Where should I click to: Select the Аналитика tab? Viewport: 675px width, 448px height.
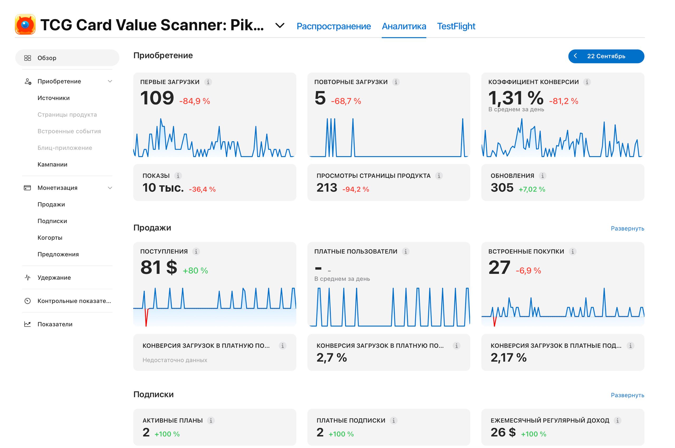[x=404, y=26]
